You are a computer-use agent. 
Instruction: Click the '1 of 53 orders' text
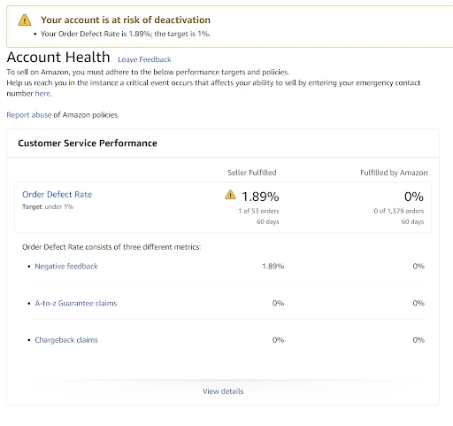click(258, 211)
